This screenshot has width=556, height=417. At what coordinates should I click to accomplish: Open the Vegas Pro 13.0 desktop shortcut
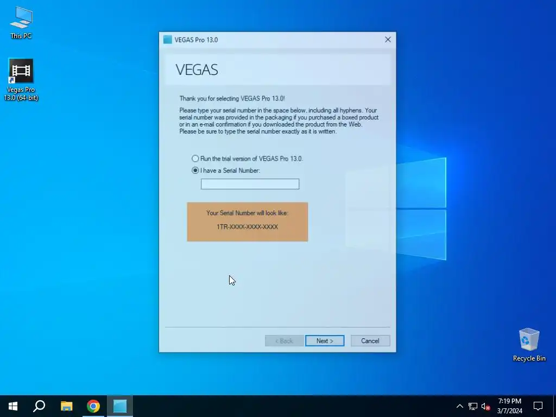pos(21,80)
